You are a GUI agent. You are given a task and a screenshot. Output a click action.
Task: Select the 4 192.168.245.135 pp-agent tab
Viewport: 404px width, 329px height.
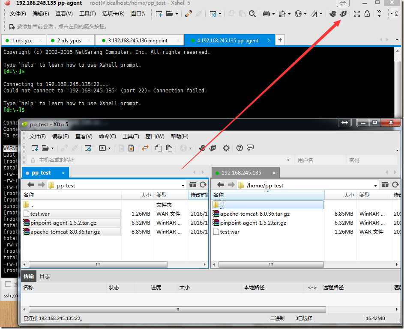pyautogui.click(x=229, y=40)
